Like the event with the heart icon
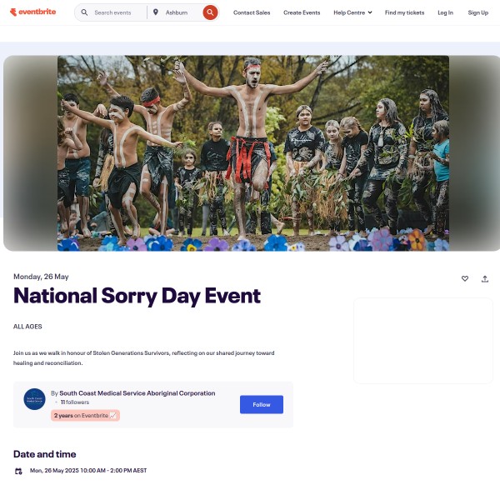 [465, 278]
